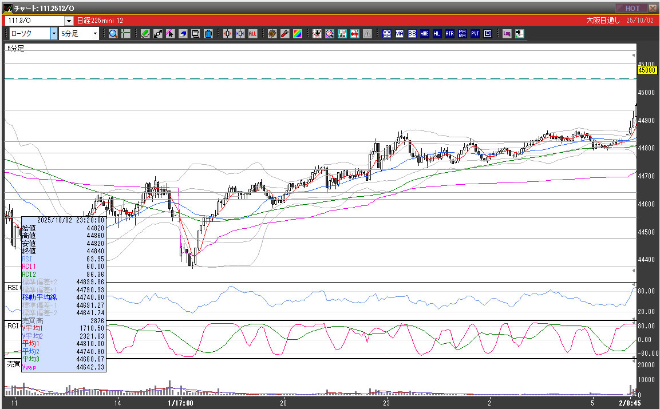Screen dimensions: 660x409
Task: Select the pencil drawing tool icon
Action: click(x=145, y=34)
